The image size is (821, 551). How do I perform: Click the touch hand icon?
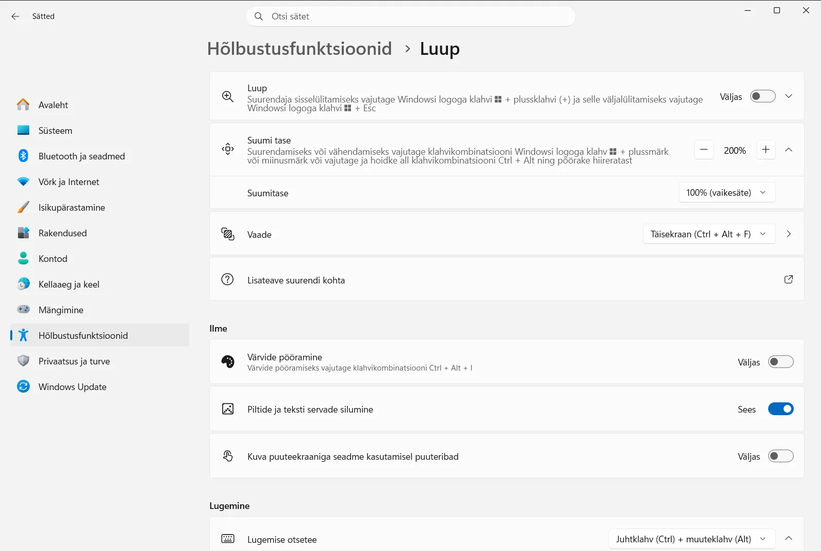228,456
